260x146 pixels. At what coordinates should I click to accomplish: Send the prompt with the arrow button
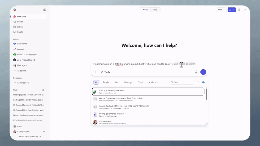click(203, 72)
